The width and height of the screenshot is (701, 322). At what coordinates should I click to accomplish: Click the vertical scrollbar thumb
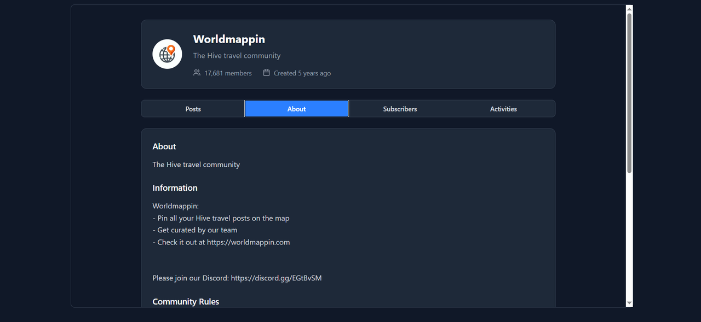click(x=629, y=93)
